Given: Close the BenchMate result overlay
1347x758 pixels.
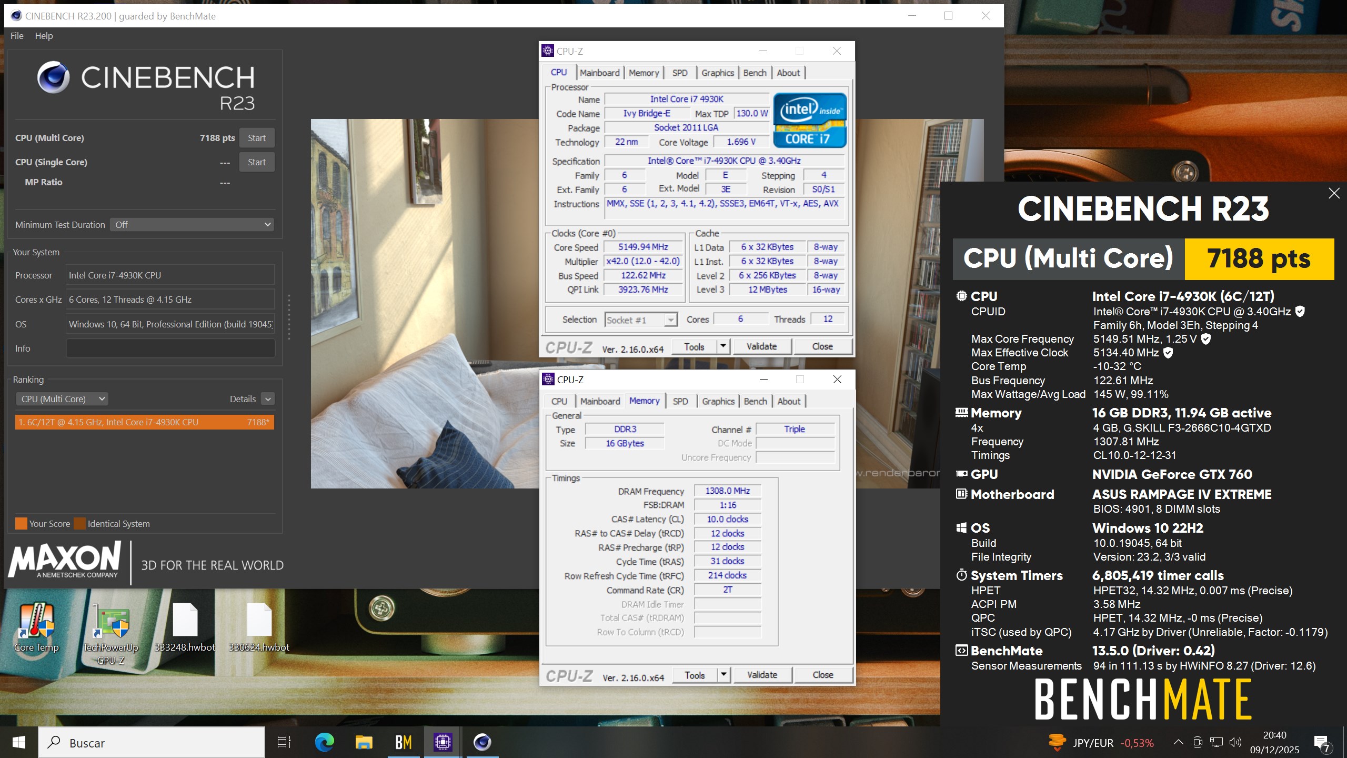Looking at the screenshot, I should [1334, 193].
